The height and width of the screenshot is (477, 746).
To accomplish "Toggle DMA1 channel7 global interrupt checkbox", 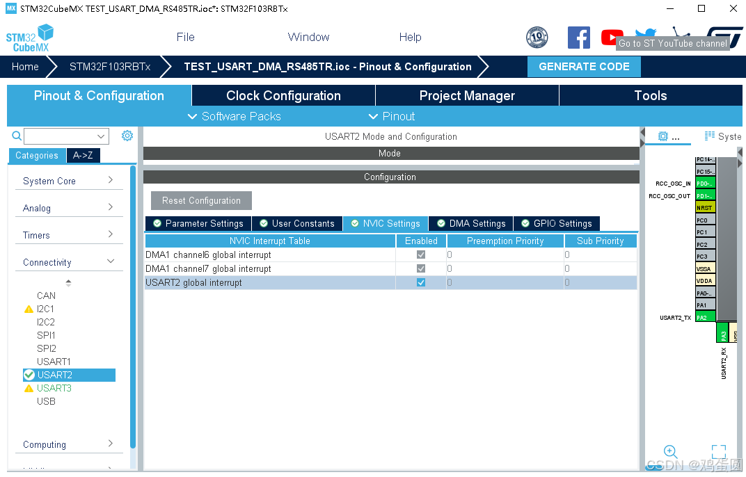I will tap(420, 268).
